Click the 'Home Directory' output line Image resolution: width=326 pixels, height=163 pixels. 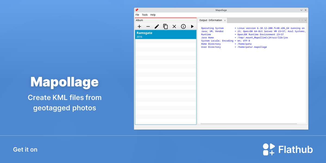click(226, 44)
